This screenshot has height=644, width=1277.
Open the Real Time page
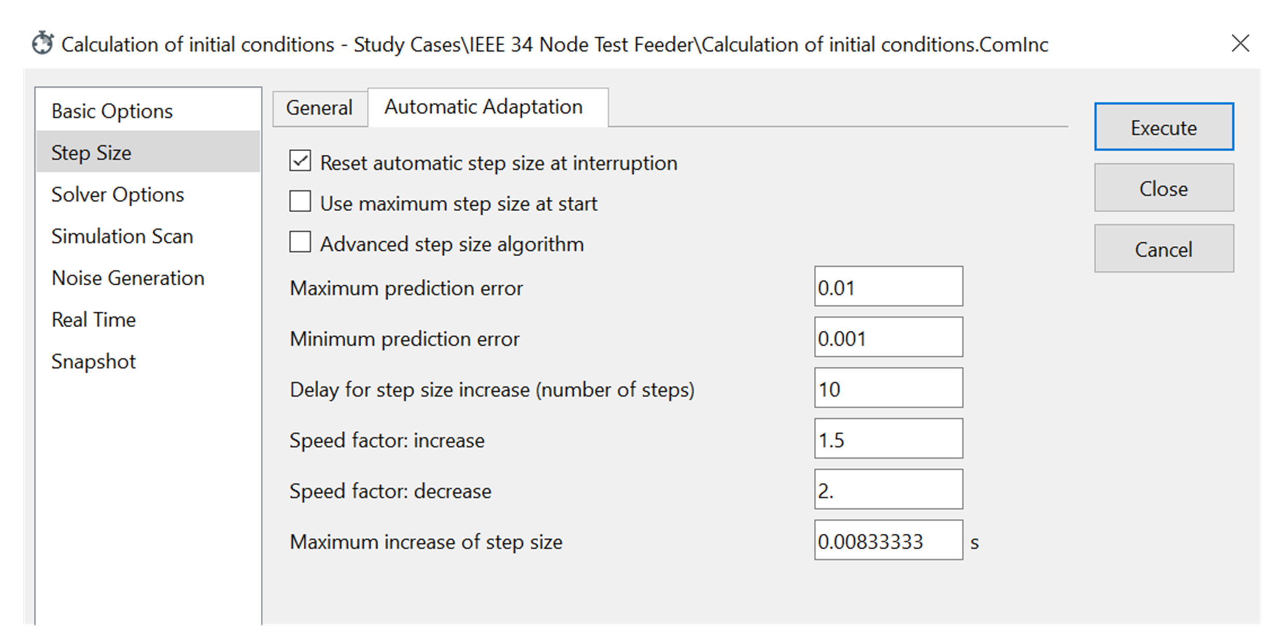[94, 320]
